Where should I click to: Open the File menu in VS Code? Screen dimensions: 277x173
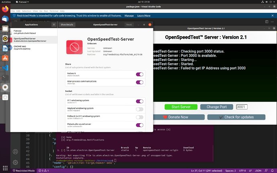click(x=13, y=11)
